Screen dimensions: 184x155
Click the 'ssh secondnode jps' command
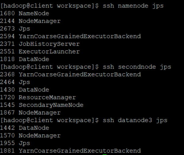137,67
